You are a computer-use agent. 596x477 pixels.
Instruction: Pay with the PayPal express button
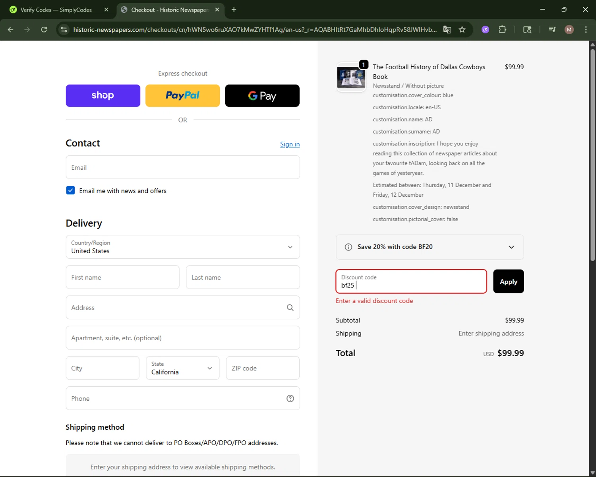point(182,96)
